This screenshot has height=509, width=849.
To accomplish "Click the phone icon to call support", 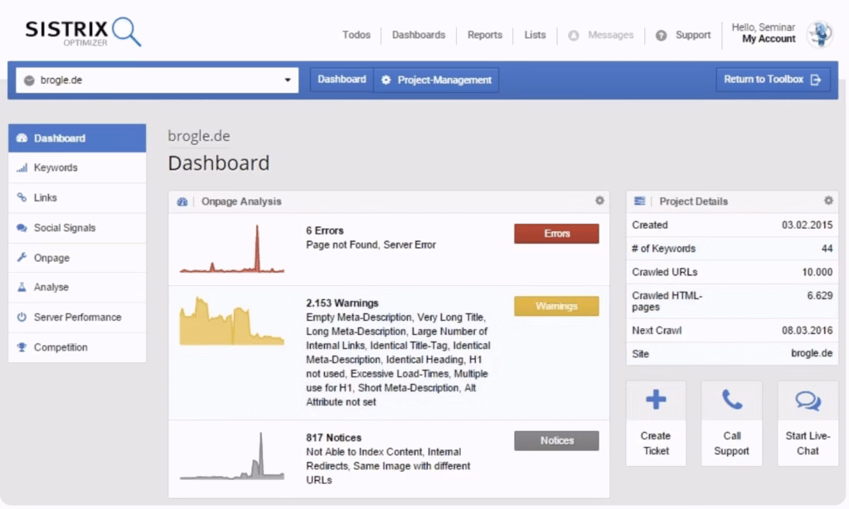I will tap(731, 400).
